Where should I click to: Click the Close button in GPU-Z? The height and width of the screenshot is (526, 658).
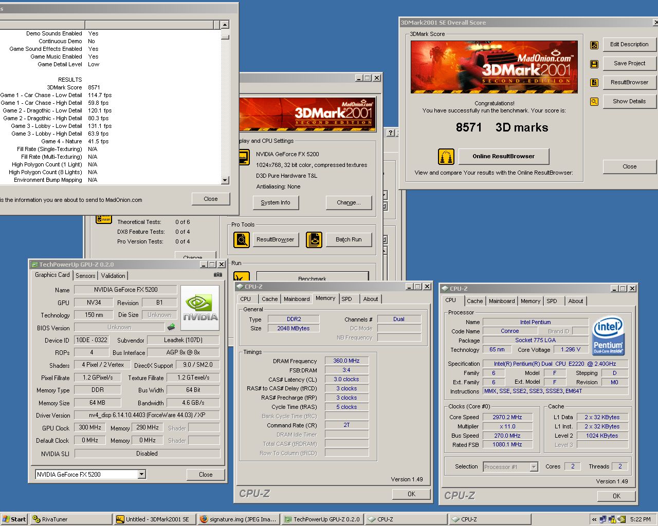tap(206, 475)
